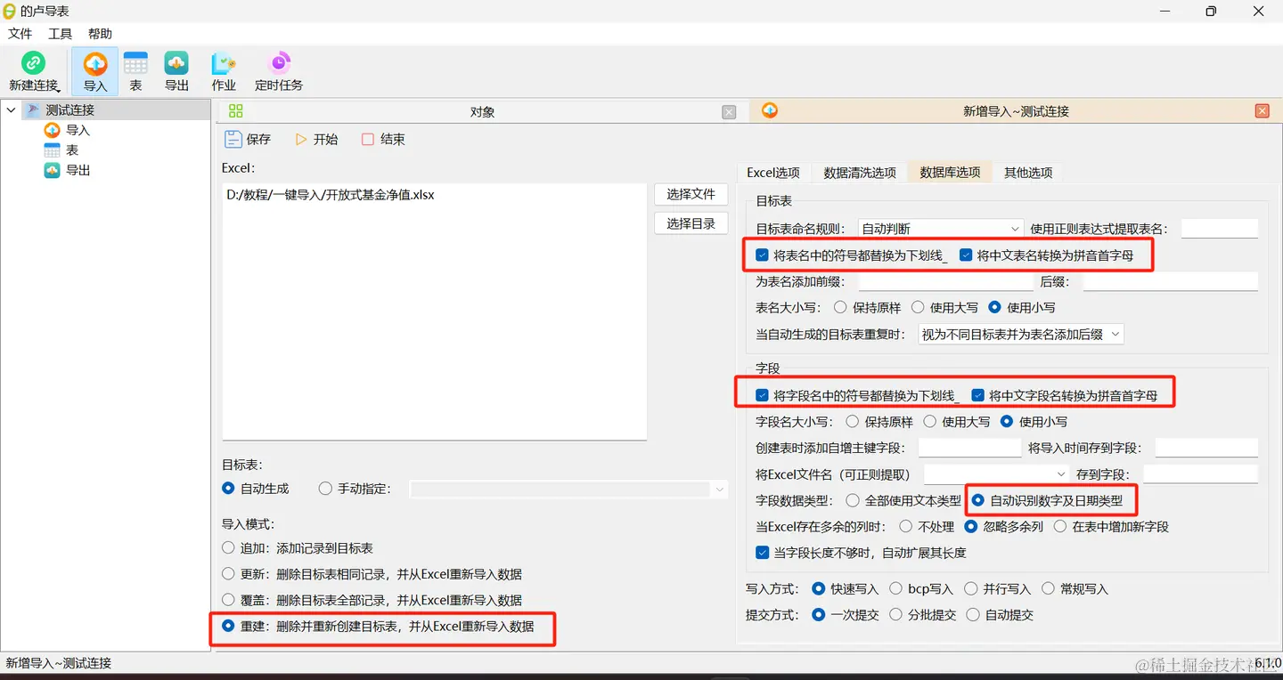
Task: Click the 选择目录 button
Action: point(691,223)
